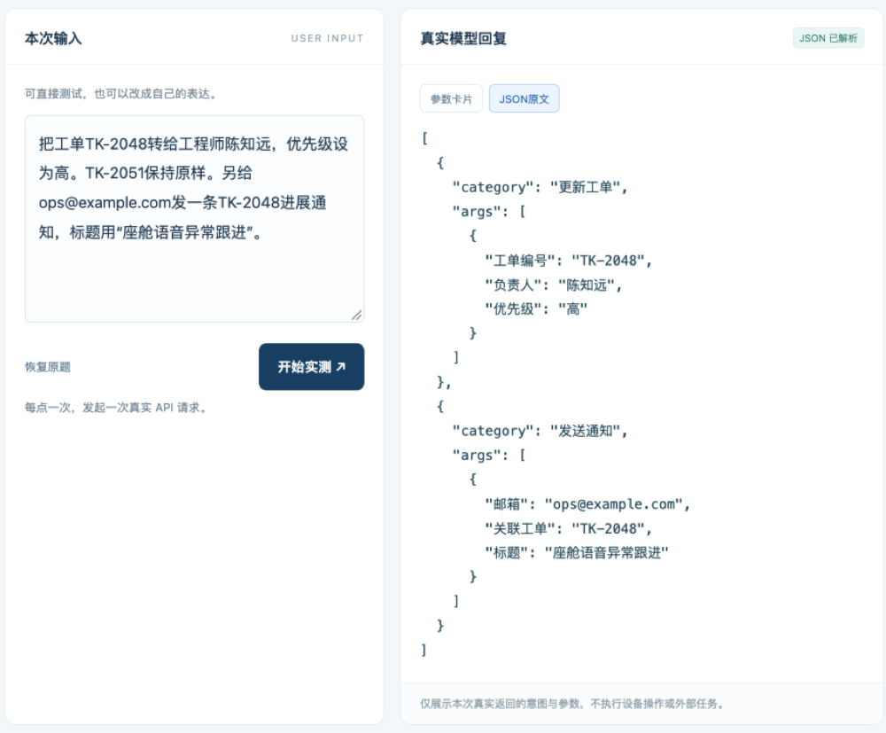Screen dimensions: 886x733
Task: Click footer note 仅展示本次真实返回的意图与参数
Action: pyautogui.click(x=571, y=704)
